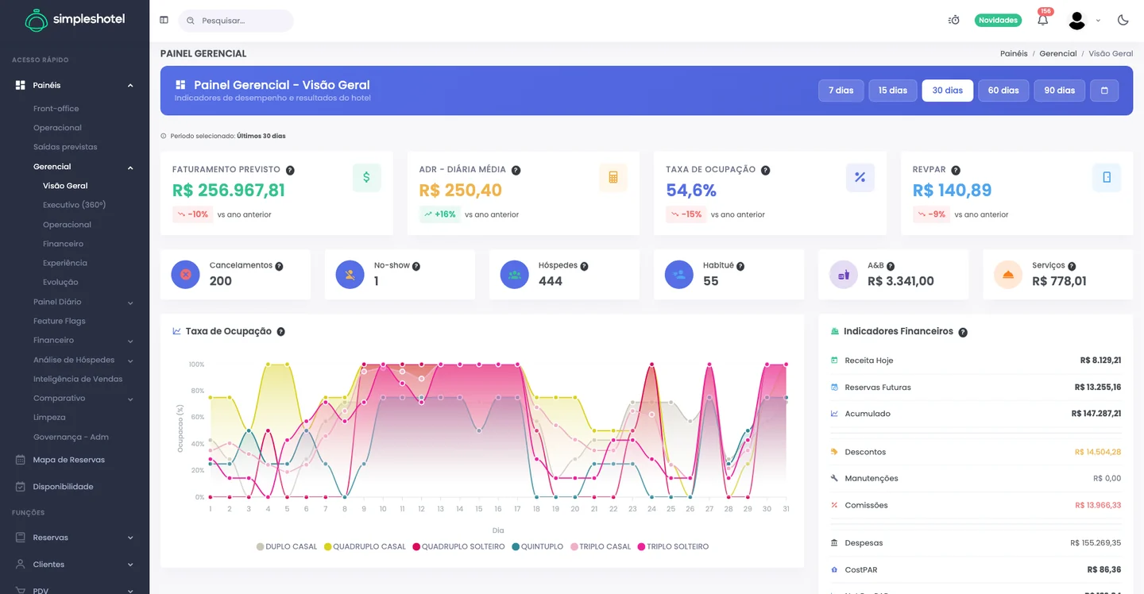Go to Gerencial breadcrumb link
This screenshot has width=1144, height=594.
coord(1058,54)
